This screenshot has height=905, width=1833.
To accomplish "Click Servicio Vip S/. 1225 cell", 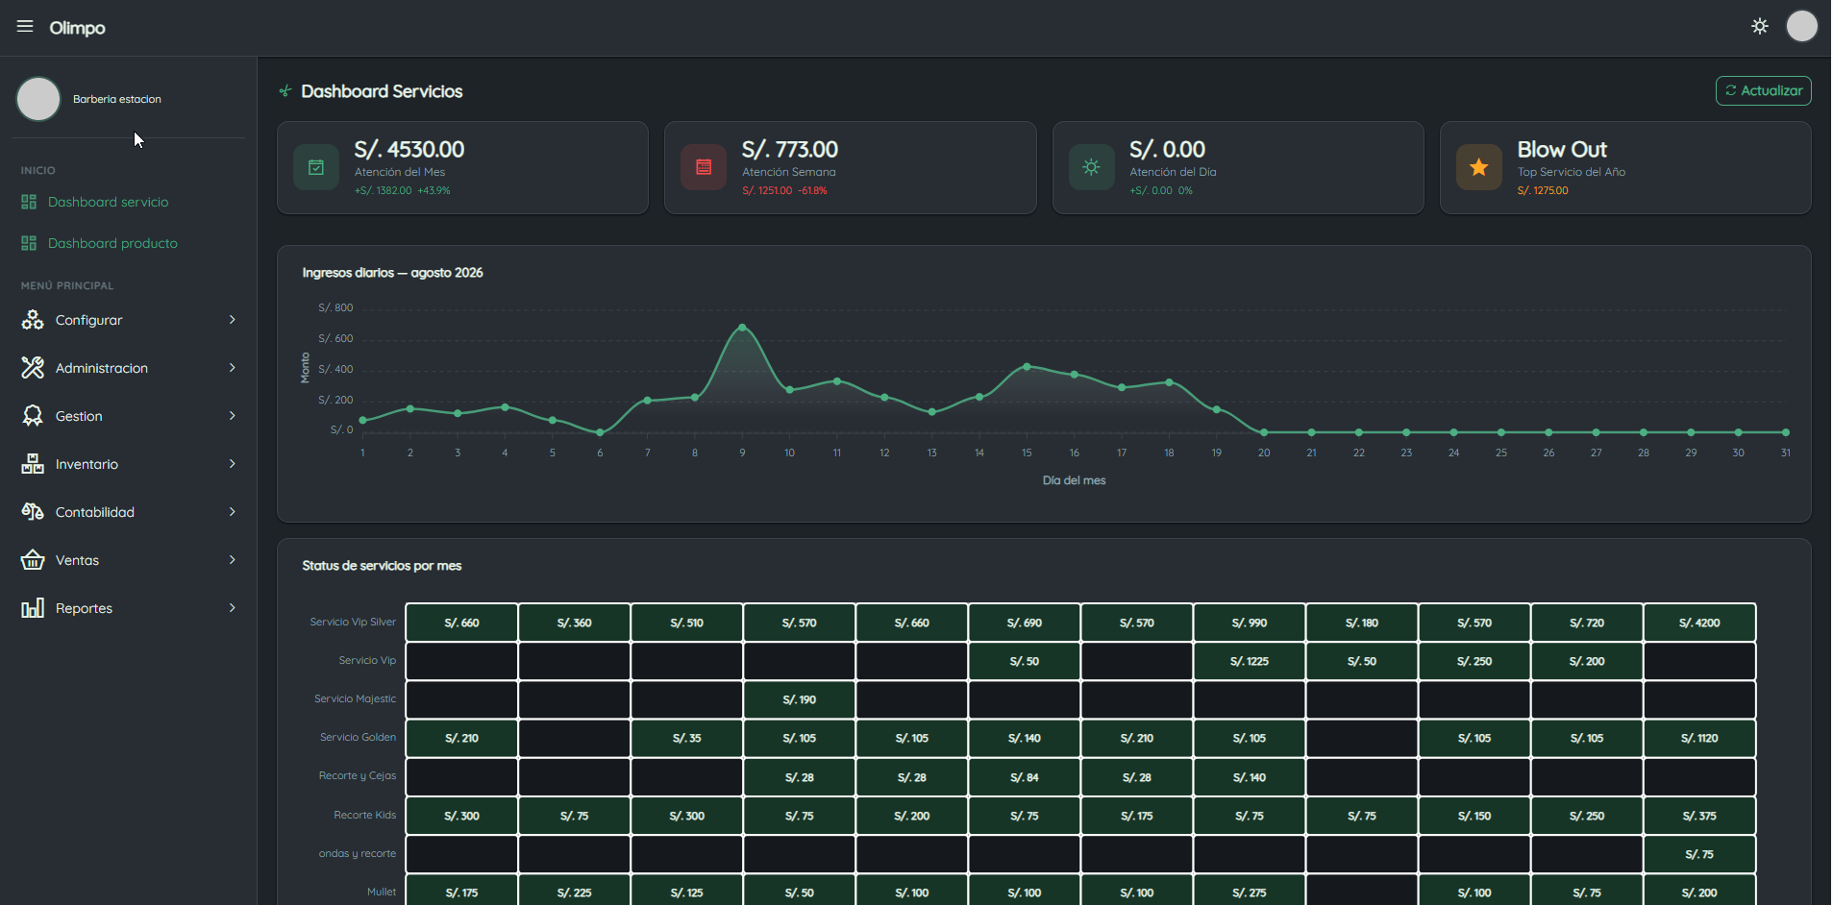I will (1250, 661).
